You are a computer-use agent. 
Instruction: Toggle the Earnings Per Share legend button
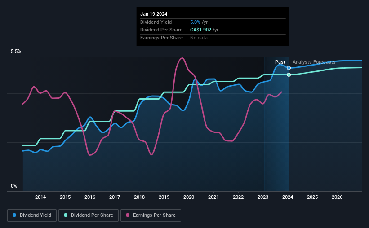pos(151,215)
